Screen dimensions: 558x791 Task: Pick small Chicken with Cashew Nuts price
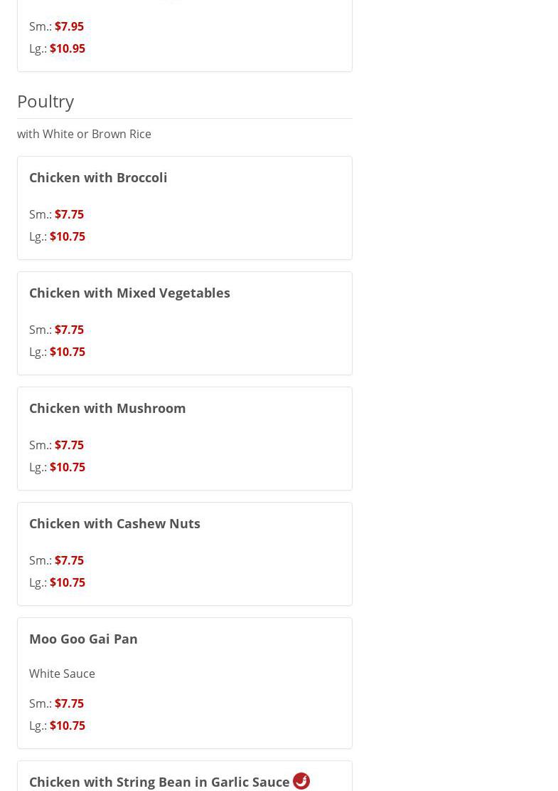tap(69, 560)
